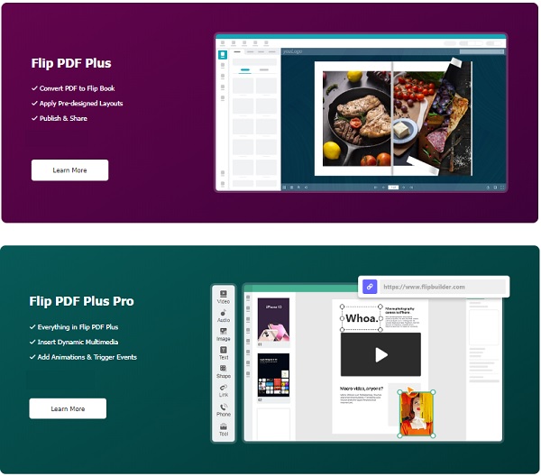
Task: Click the flipbuilder.com URL field
Action: click(x=443, y=287)
